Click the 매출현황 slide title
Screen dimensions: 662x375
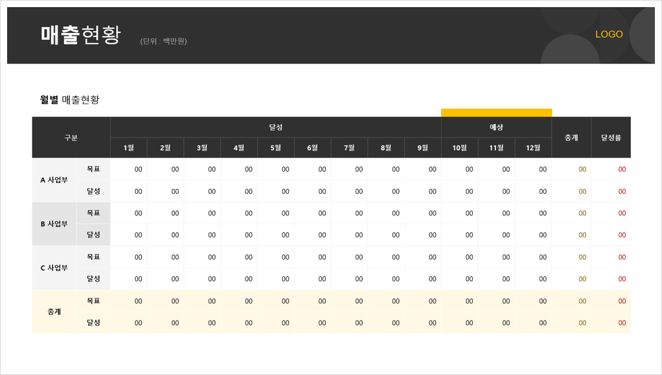[80, 34]
